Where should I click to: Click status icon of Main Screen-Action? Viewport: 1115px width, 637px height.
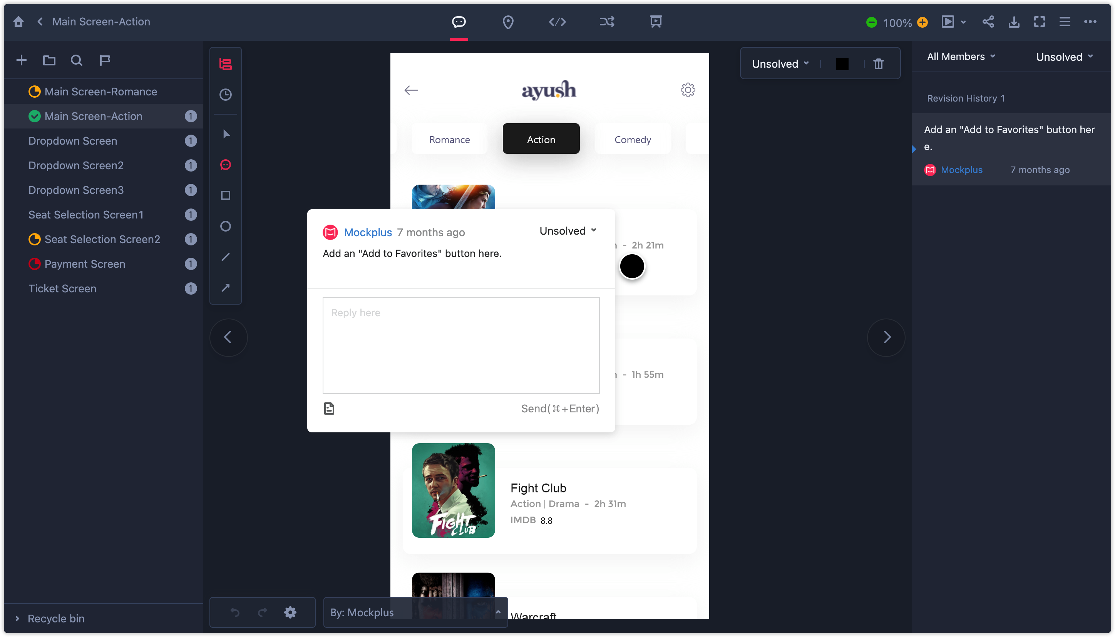pos(35,117)
